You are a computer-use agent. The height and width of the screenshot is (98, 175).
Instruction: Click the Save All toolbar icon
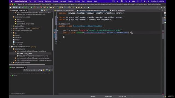[16, 7]
